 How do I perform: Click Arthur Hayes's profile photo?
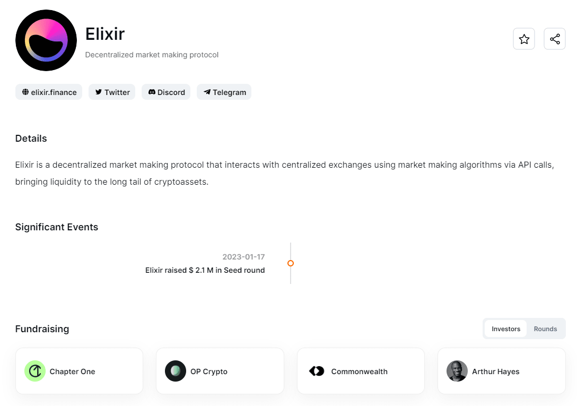click(x=457, y=371)
